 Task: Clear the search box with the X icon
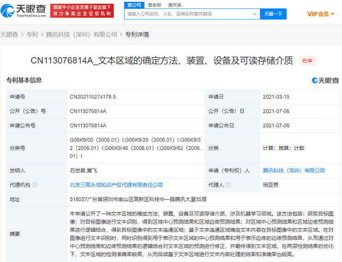pos(254,14)
